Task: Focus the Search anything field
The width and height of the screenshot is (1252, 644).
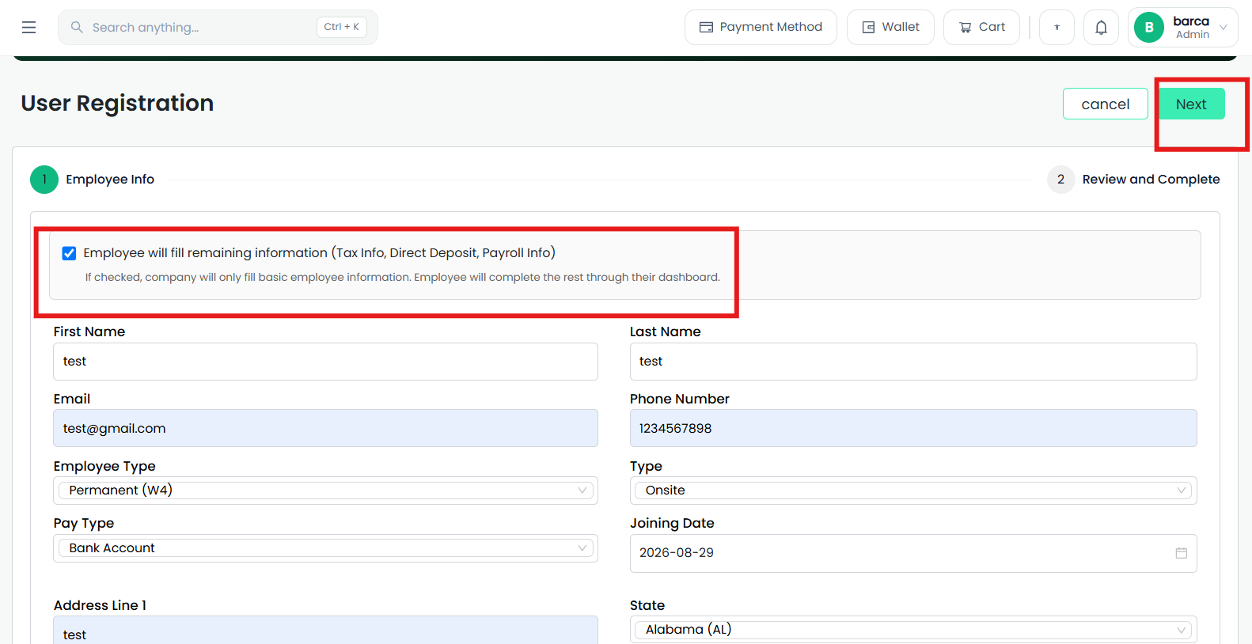Action: point(218,28)
